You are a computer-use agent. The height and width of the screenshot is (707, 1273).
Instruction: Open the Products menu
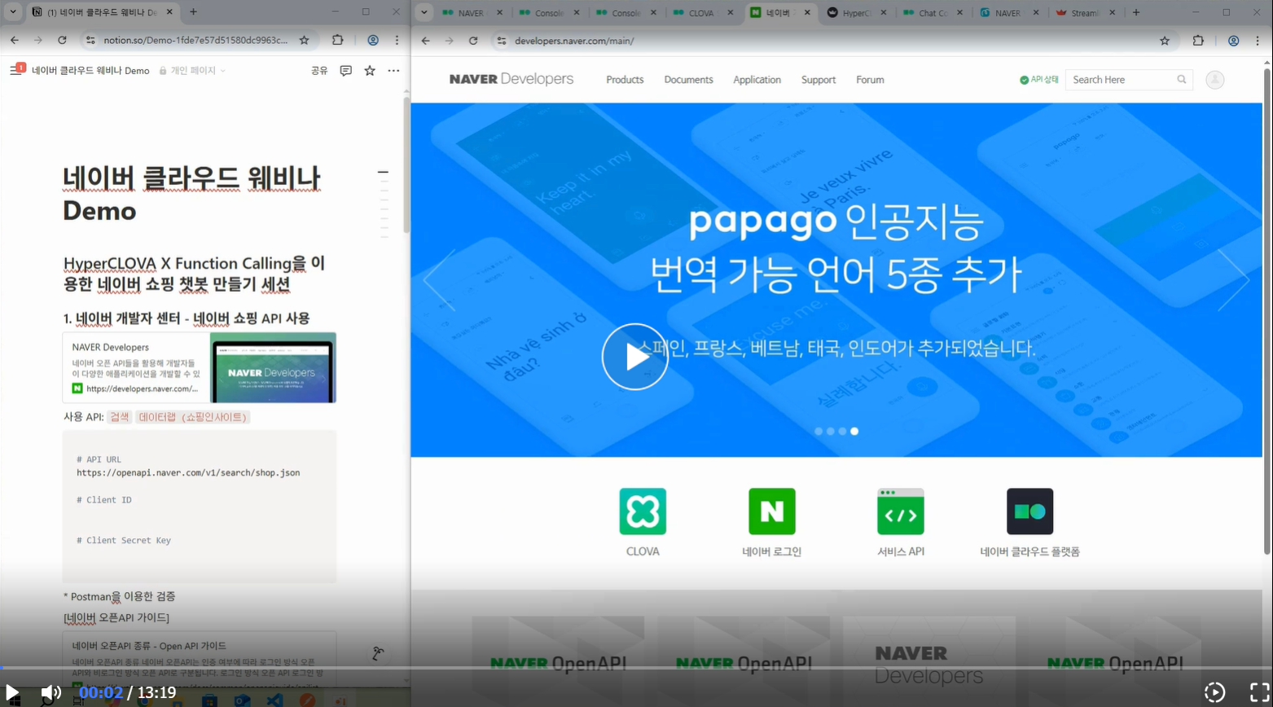[625, 80]
